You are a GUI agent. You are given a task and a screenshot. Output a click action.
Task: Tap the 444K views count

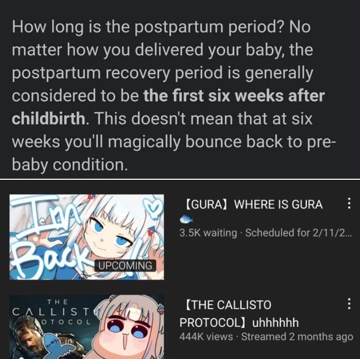tap(206, 337)
